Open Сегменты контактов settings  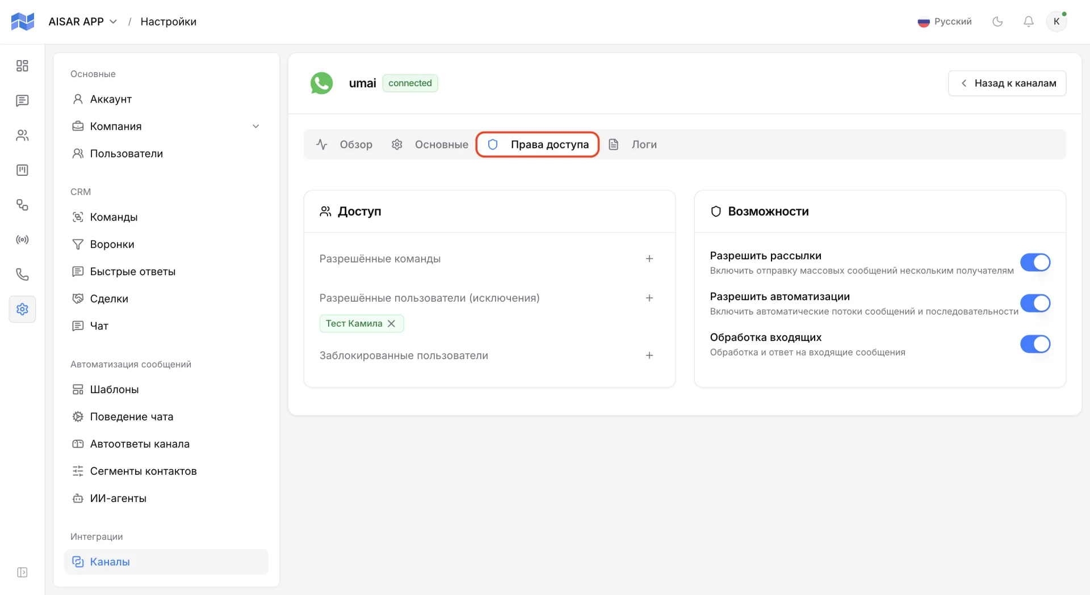point(166,471)
